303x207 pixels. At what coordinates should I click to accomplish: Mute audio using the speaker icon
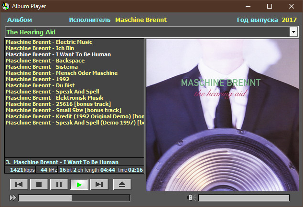(191, 197)
